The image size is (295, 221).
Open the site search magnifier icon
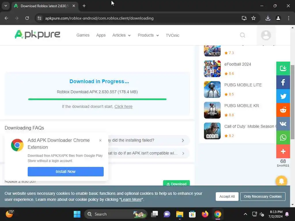[x=243, y=35]
